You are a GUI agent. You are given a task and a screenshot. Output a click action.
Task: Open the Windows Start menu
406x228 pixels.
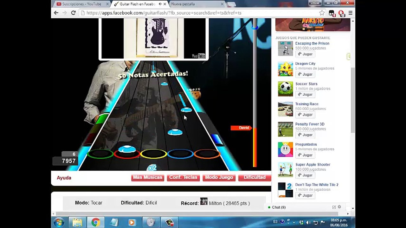point(59,222)
